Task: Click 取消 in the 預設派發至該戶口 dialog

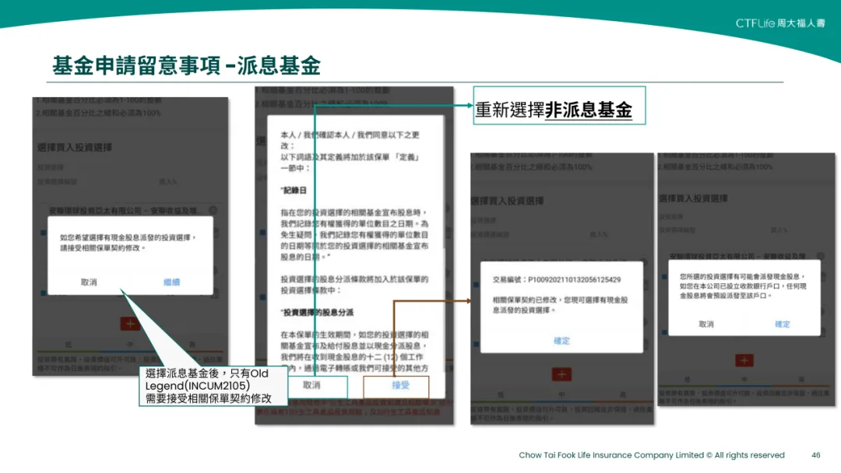Action: pyautogui.click(x=706, y=324)
